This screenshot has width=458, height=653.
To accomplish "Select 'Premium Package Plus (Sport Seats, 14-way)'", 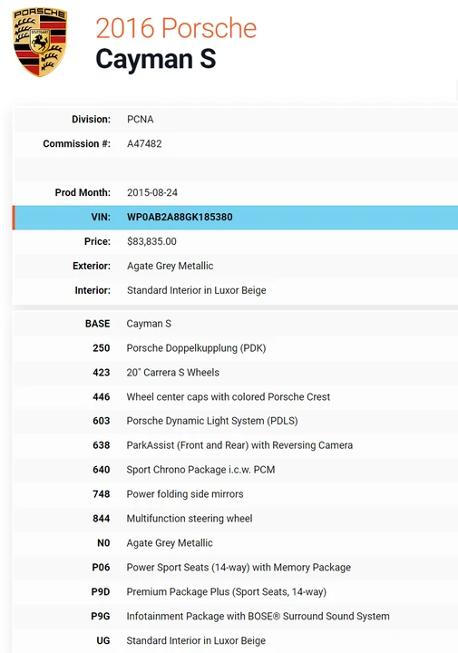I will [x=227, y=591].
